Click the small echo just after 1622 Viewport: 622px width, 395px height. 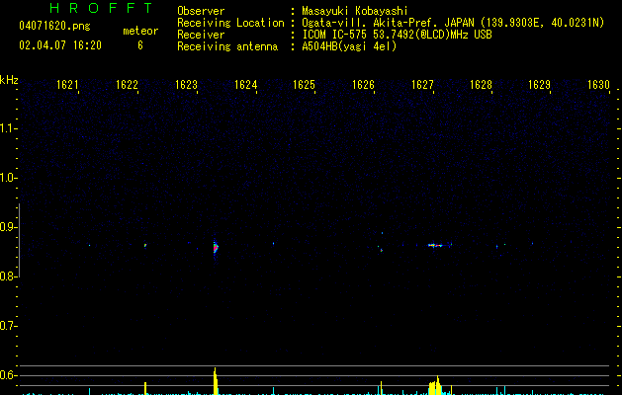pos(145,246)
